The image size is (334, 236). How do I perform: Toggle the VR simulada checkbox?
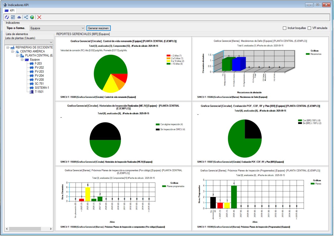309,28
